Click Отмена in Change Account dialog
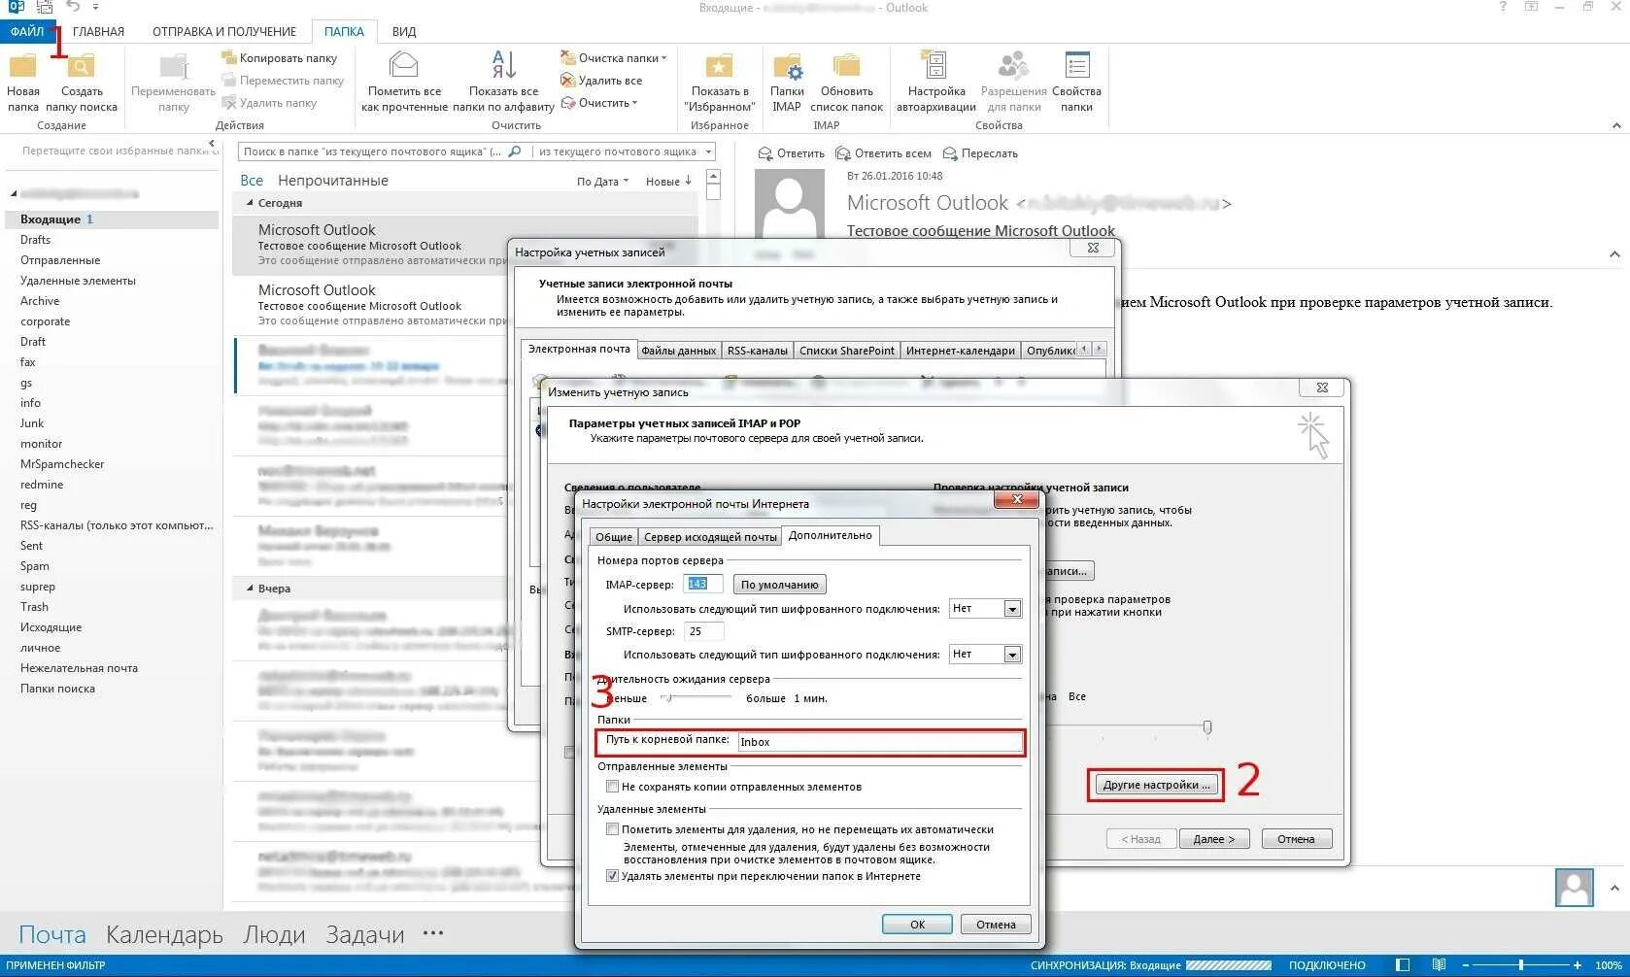1630x977 pixels. pos(1296,839)
